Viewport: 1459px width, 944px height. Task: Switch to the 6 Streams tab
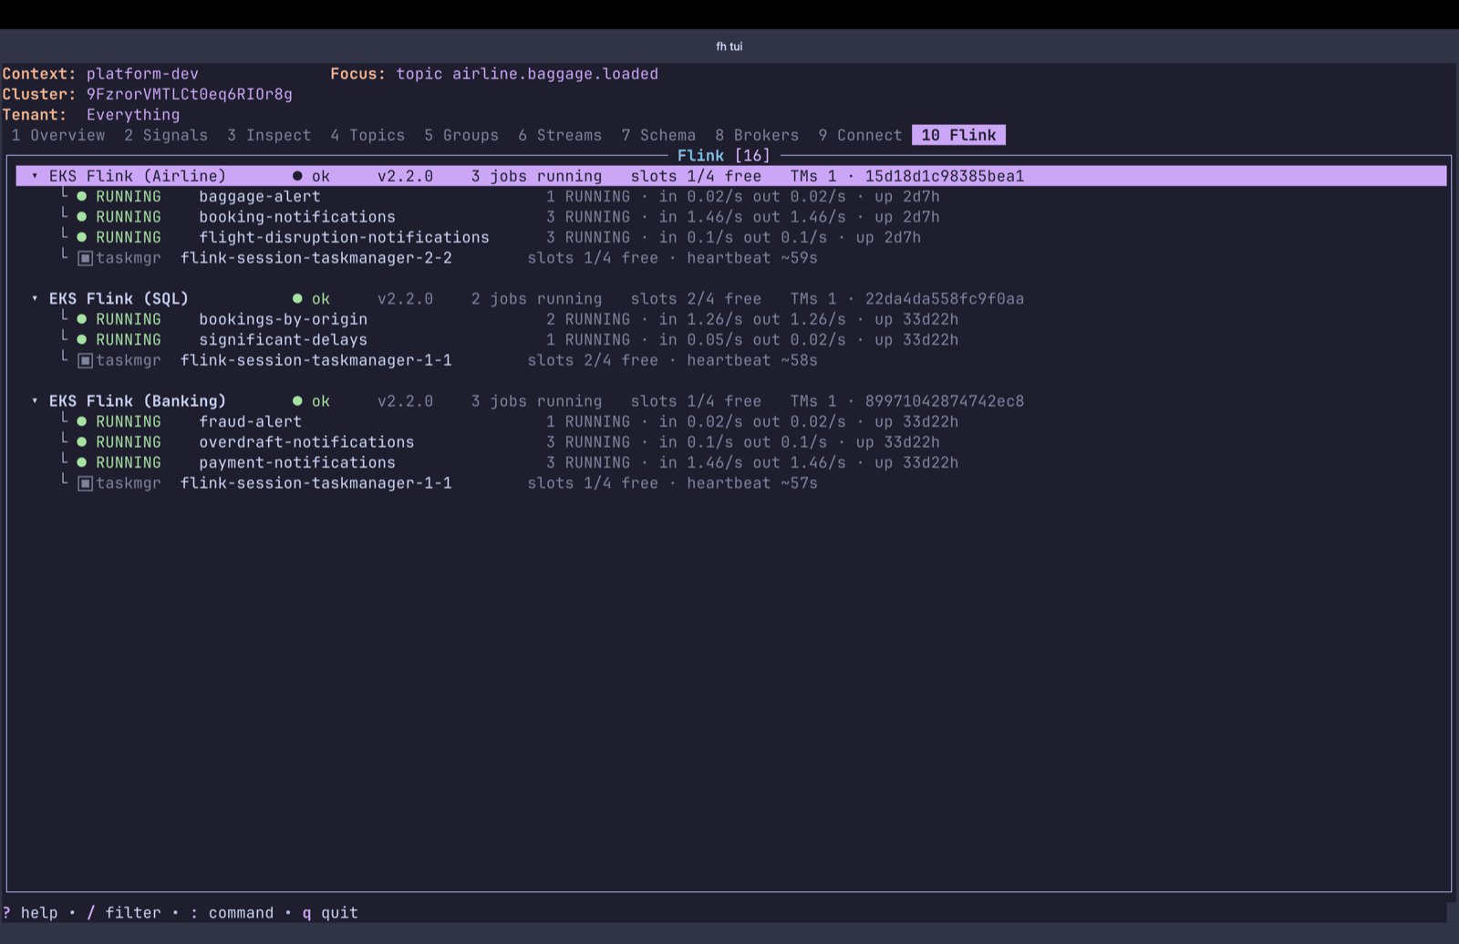(x=560, y=135)
